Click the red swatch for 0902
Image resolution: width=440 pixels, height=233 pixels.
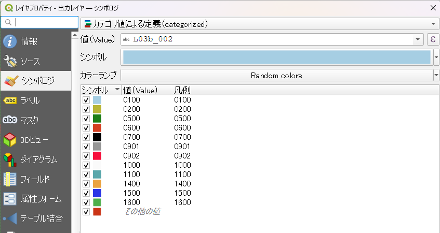point(97,156)
